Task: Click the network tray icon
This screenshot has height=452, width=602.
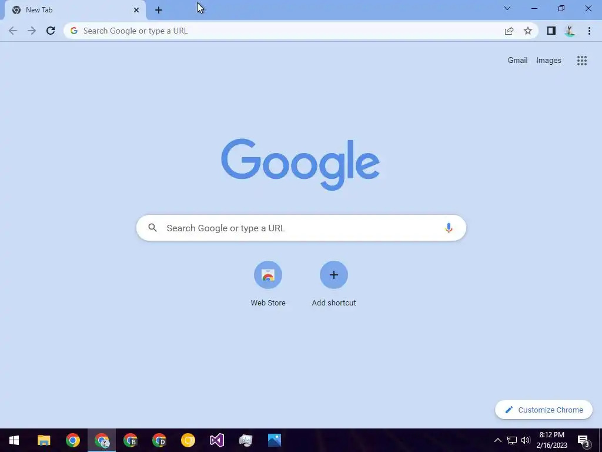Action: point(512,440)
